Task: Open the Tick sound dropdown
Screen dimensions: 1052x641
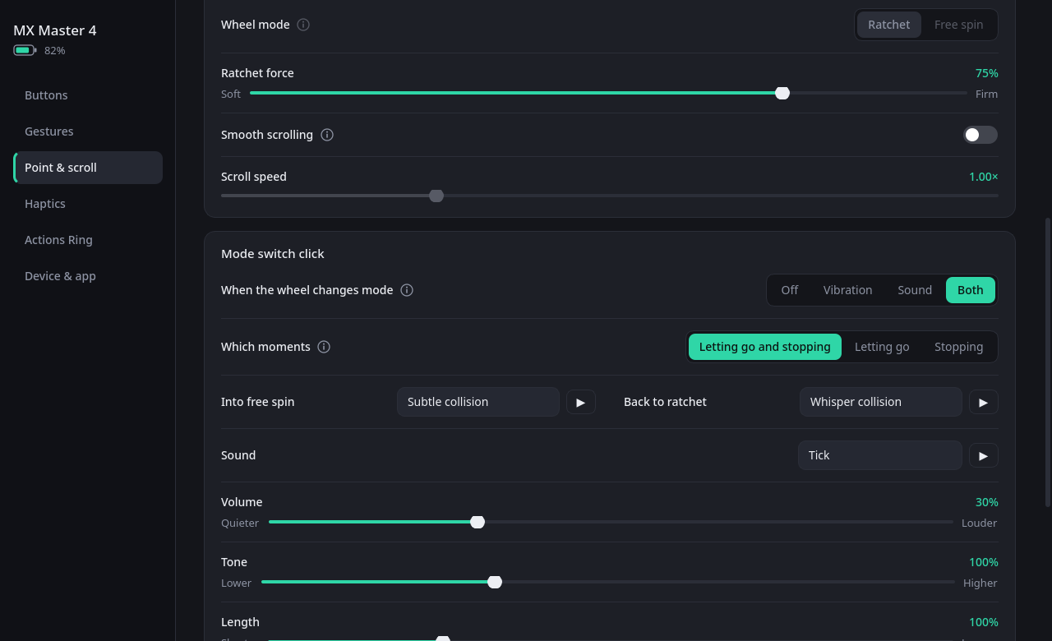Action: pos(880,455)
